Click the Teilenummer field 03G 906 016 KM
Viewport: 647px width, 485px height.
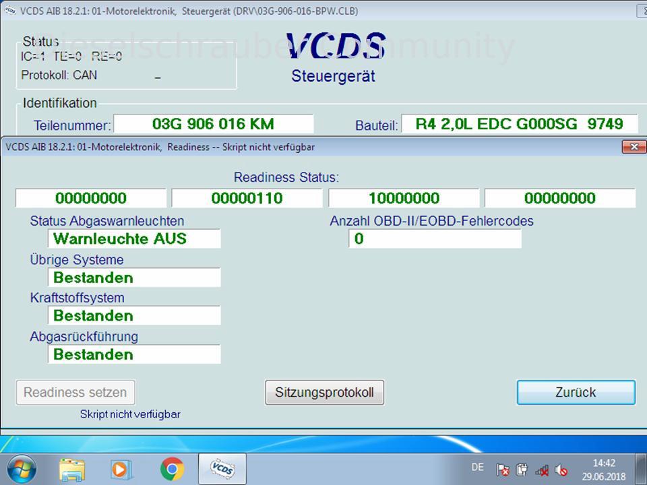214,124
